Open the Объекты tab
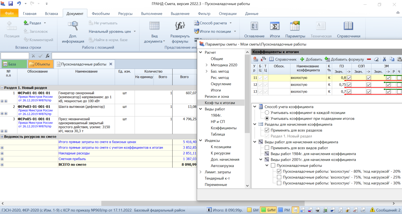Image resolution: width=402 pixels, height=214 pixels. click(40, 64)
